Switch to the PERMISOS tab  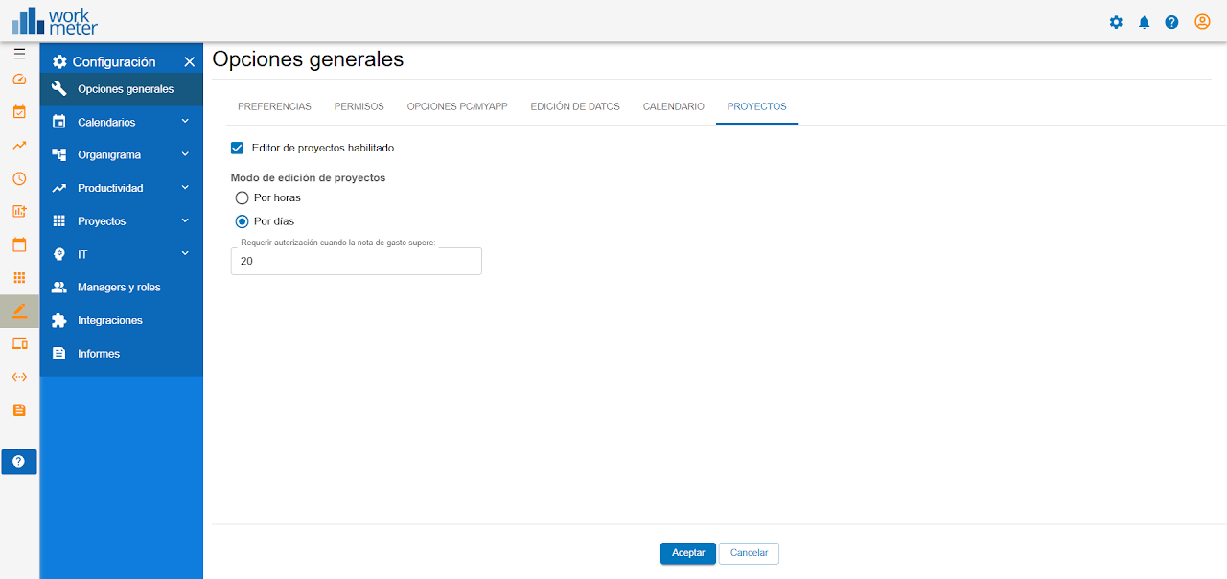[x=359, y=106]
